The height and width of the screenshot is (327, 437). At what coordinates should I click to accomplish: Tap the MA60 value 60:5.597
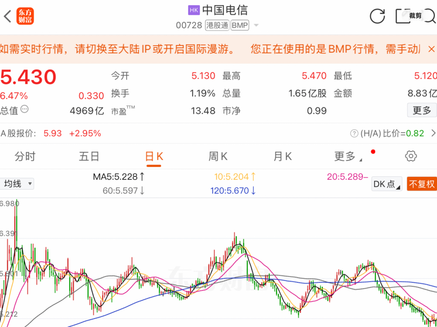pyautogui.click(x=123, y=190)
